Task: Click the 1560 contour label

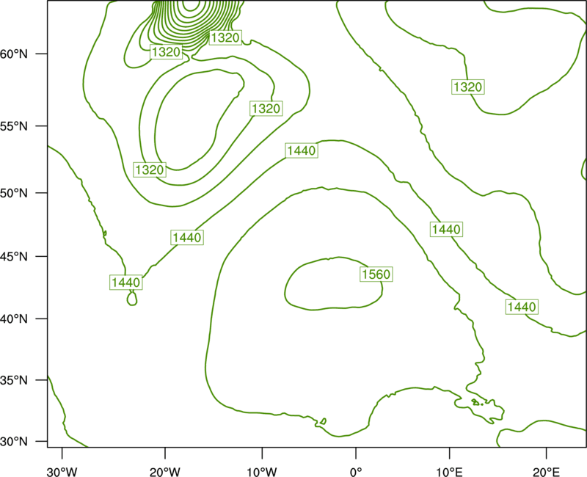Action: tap(376, 274)
